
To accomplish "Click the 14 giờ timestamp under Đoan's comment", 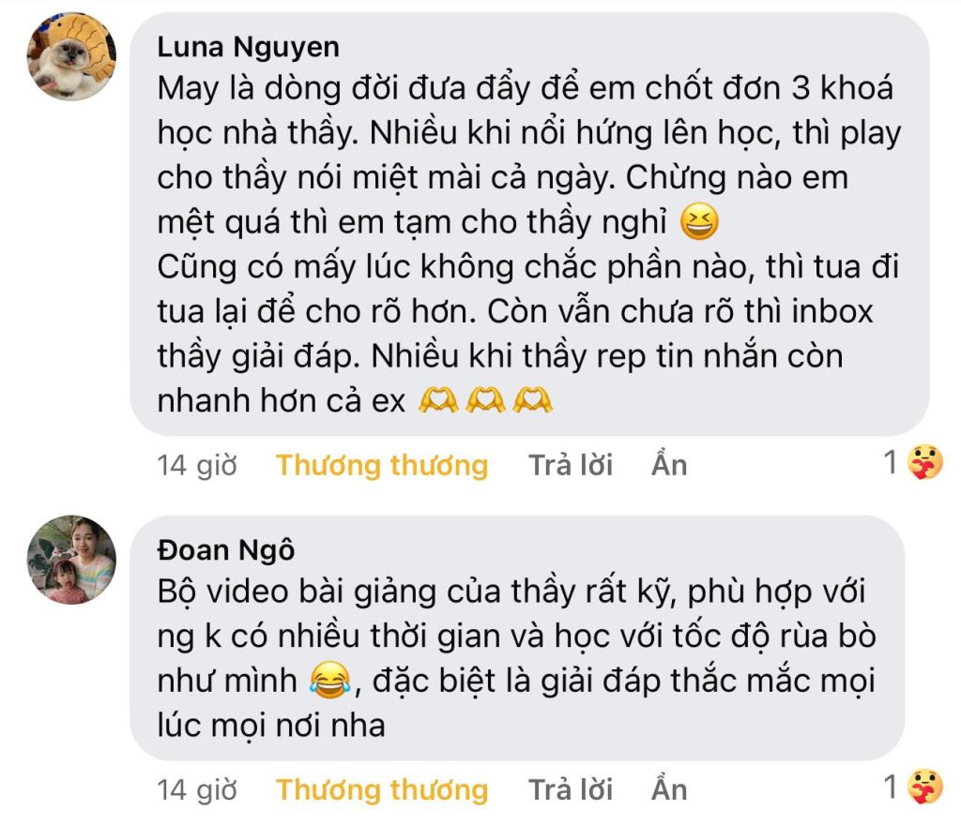I will [x=197, y=789].
